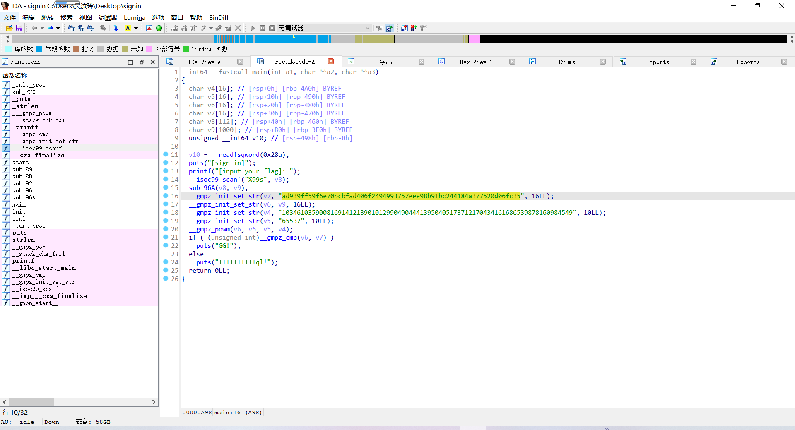Image resolution: width=795 pixels, height=430 pixels.
Task: Toggle breakpoint dot on line 16
Action: coord(166,196)
